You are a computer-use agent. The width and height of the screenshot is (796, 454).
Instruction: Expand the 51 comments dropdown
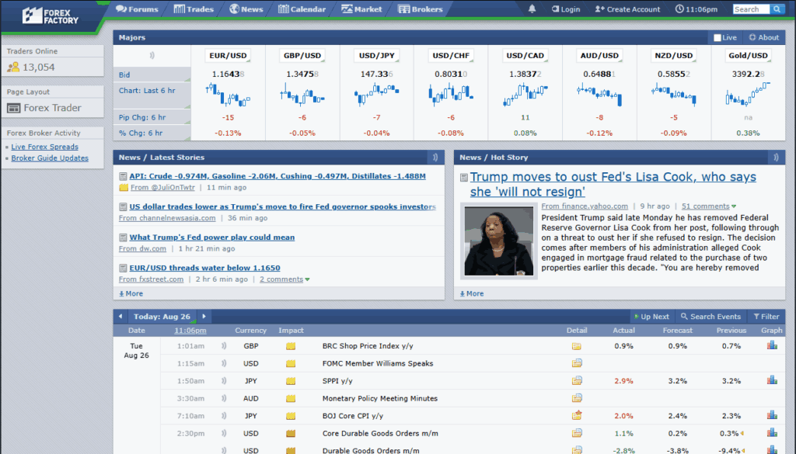pyautogui.click(x=734, y=206)
